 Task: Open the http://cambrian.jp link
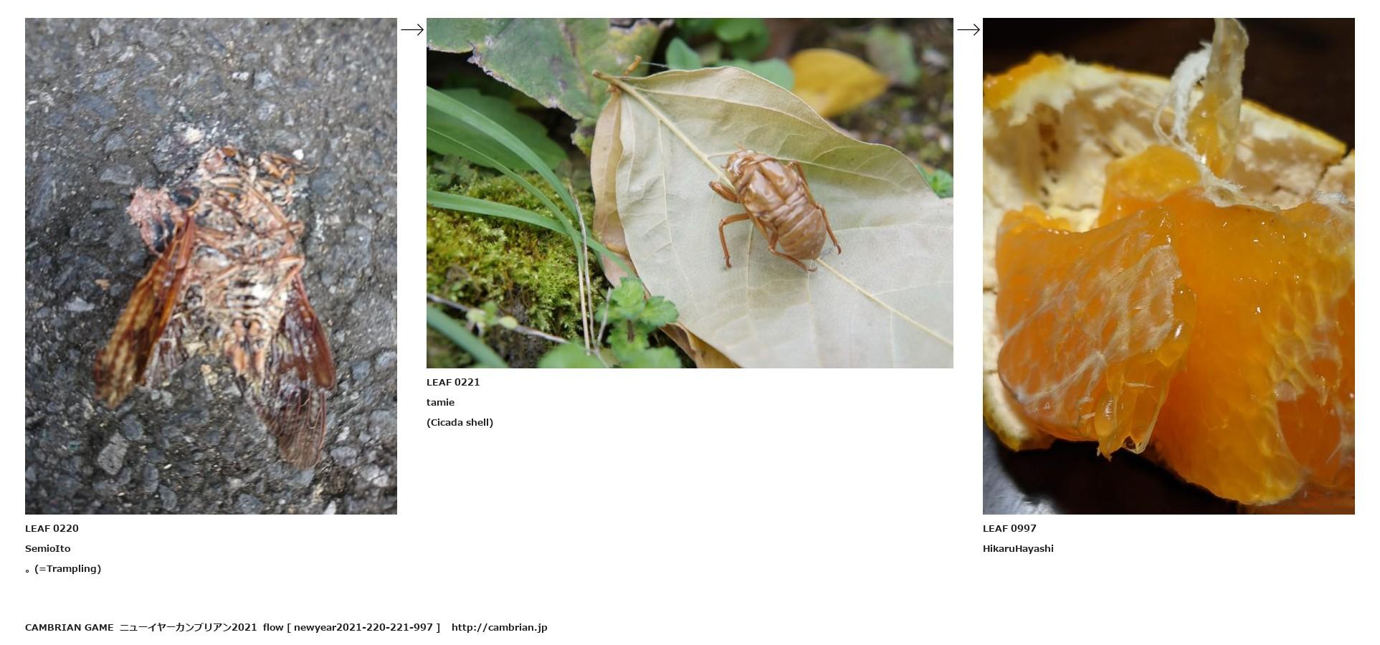pyautogui.click(x=499, y=627)
